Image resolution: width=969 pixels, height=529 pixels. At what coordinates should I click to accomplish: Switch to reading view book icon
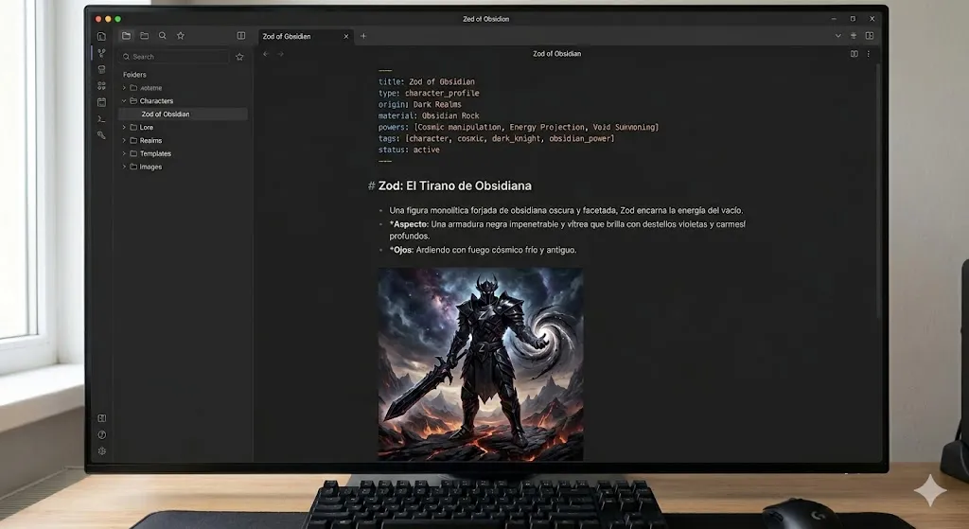pos(854,54)
